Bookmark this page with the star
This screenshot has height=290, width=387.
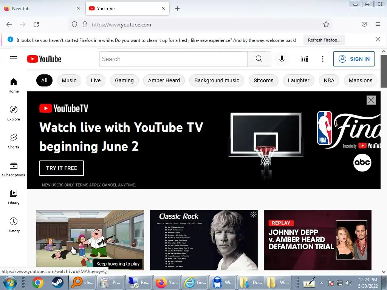point(326,24)
